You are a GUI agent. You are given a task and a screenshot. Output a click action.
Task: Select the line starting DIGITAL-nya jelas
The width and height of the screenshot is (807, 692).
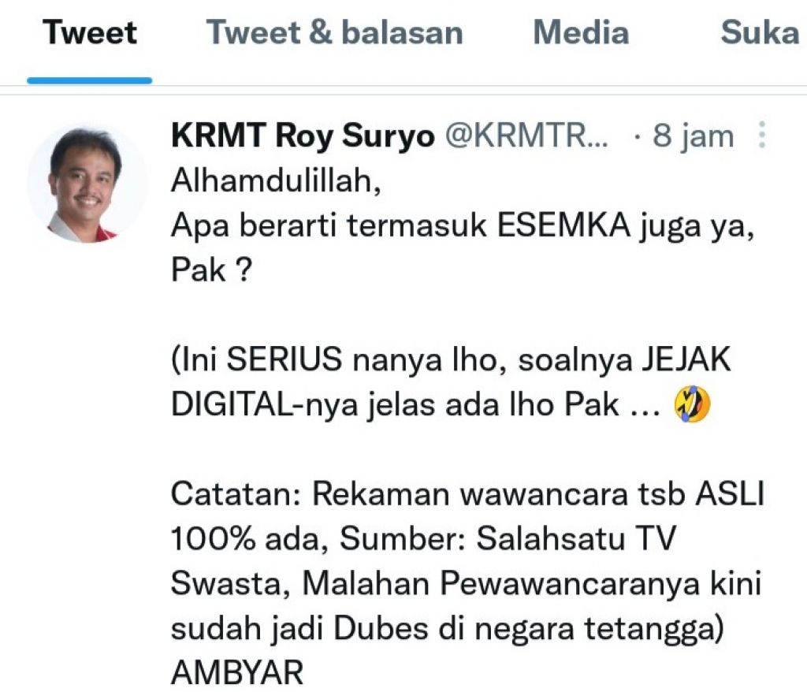415,404
